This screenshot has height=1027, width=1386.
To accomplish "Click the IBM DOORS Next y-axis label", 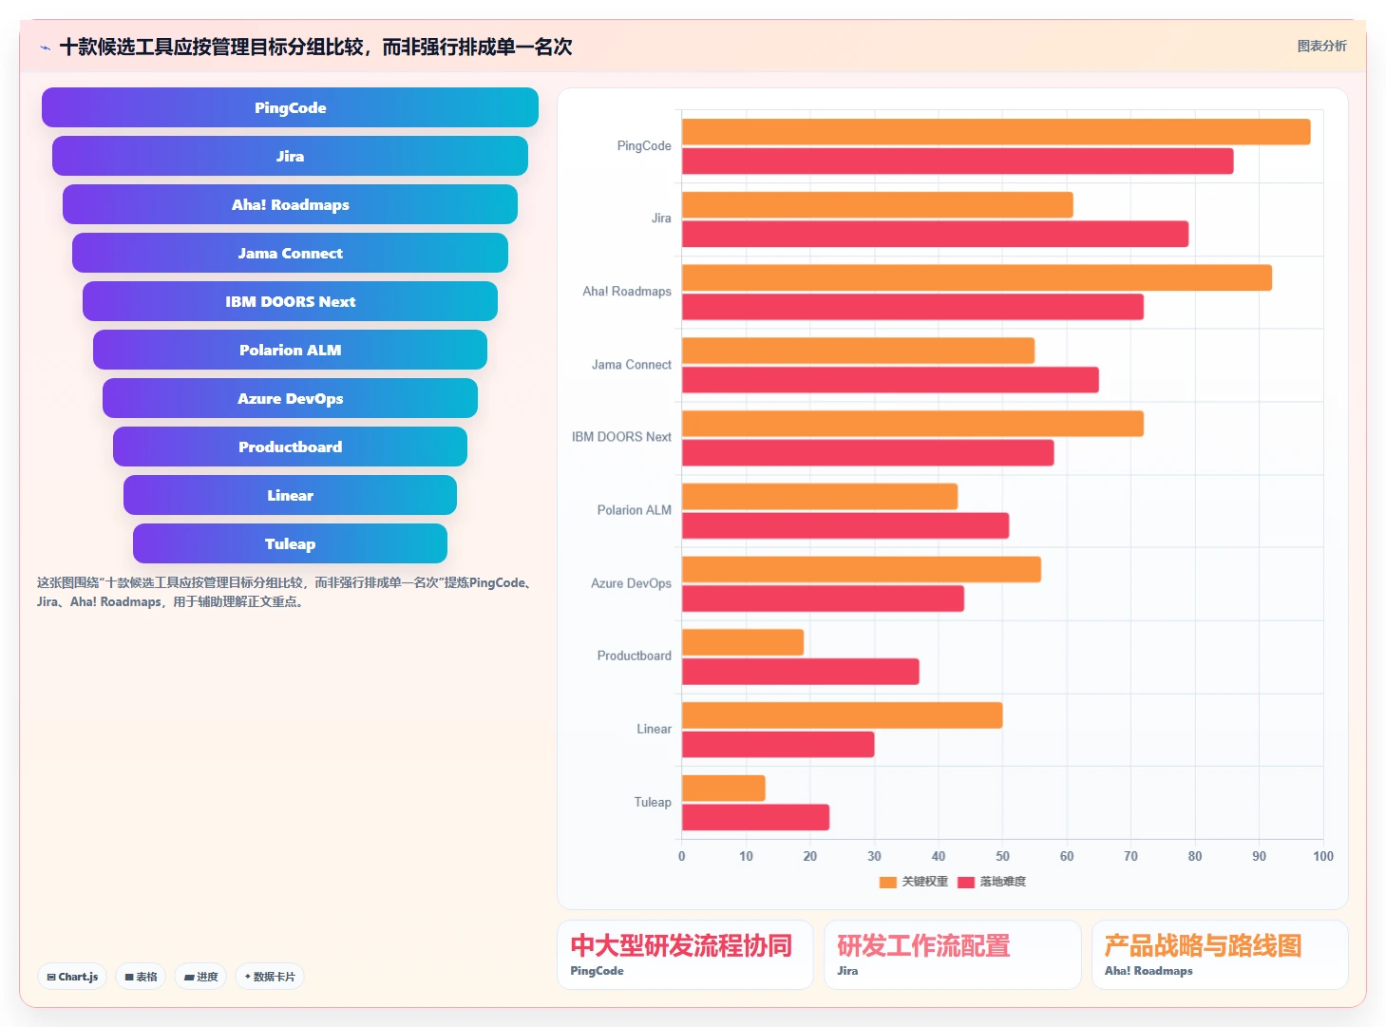I will (x=621, y=437).
